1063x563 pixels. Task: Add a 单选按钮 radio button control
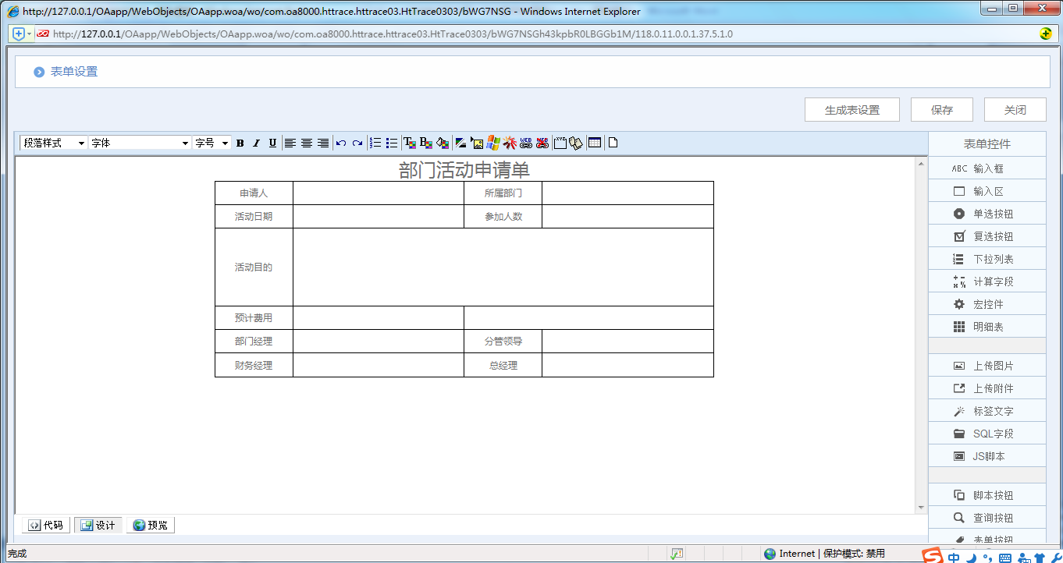[x=987, y=214]
